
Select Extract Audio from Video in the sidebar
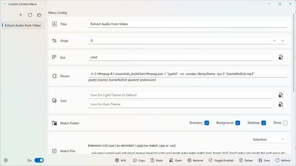[23, 25]
